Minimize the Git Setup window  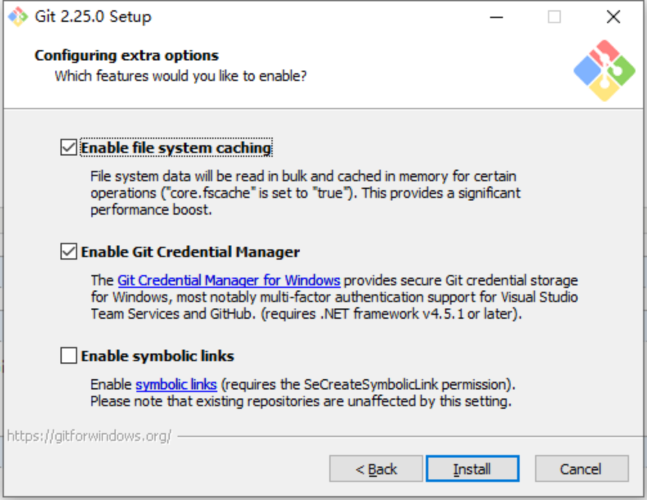(x=497, y=17)
